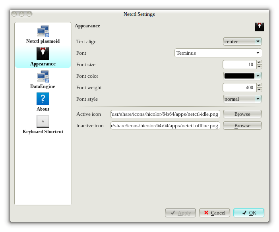Decrease Font weight with down arrow

pyautogui.click(x=259, y=90)
